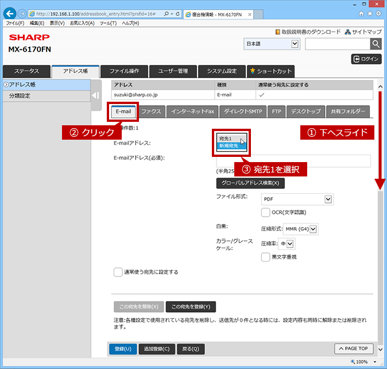Open the MMR (G4) compression dropdown
Viewport: 387px width, 369px height.
pos(301,229)
